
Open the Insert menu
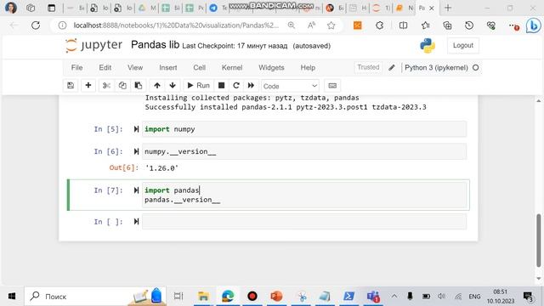tap(168, 68)
